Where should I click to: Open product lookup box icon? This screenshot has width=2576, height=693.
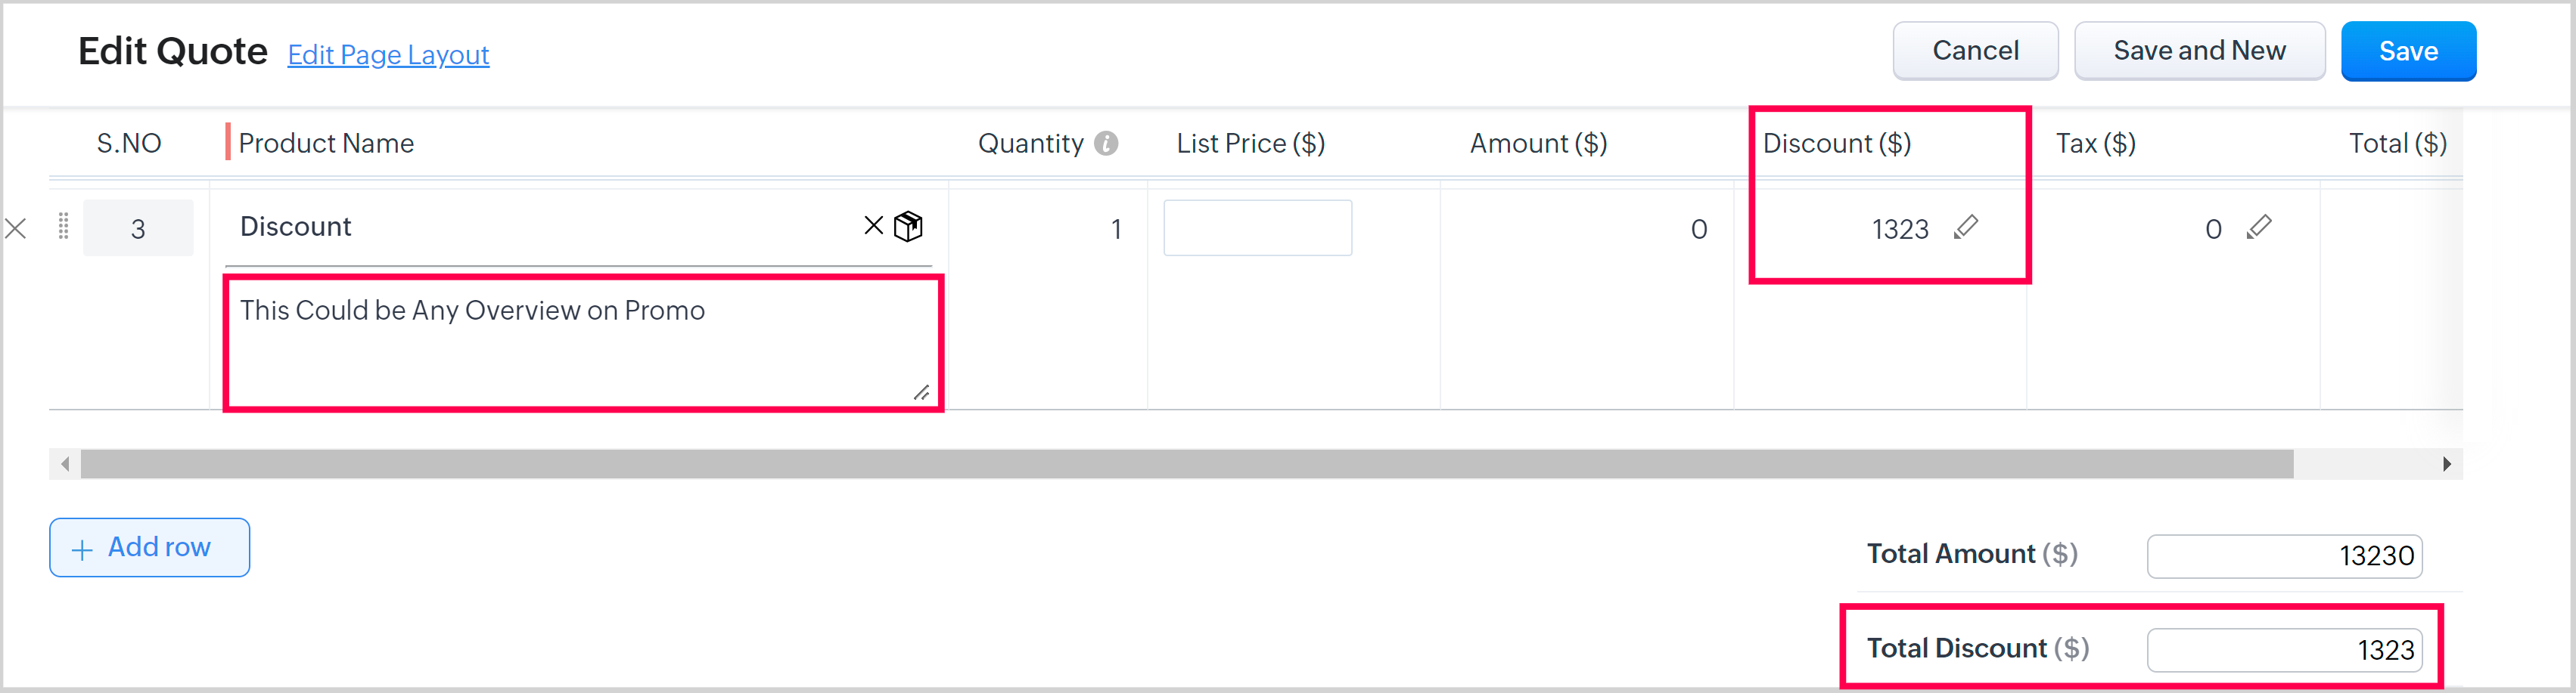point(908,227)
